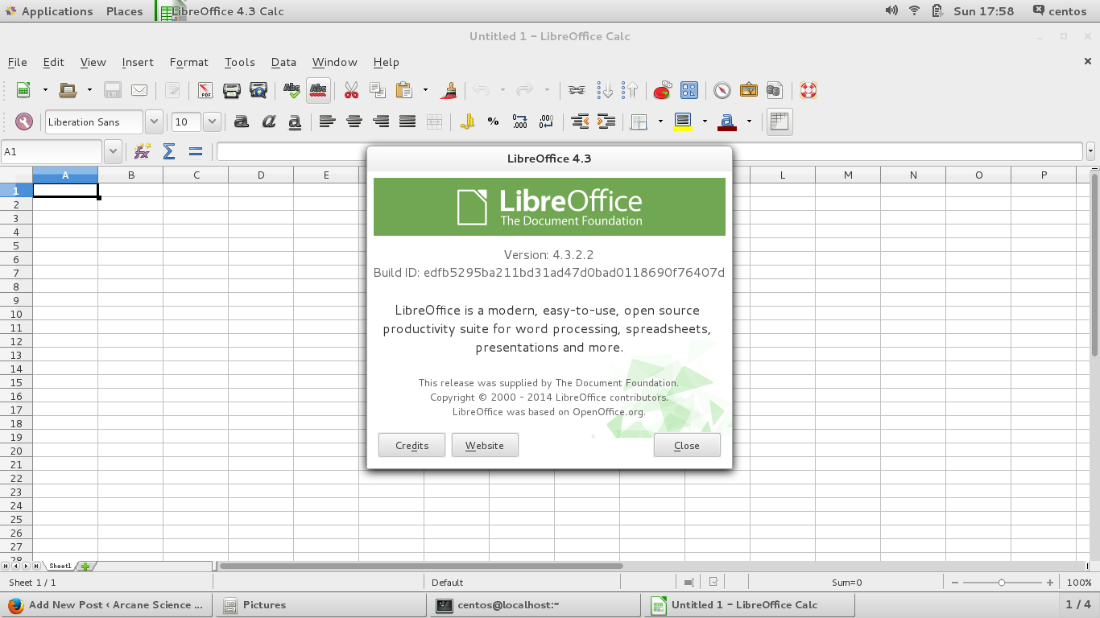Align text left icon
This screenshot has width=1100, height=618.
[327, 122]
